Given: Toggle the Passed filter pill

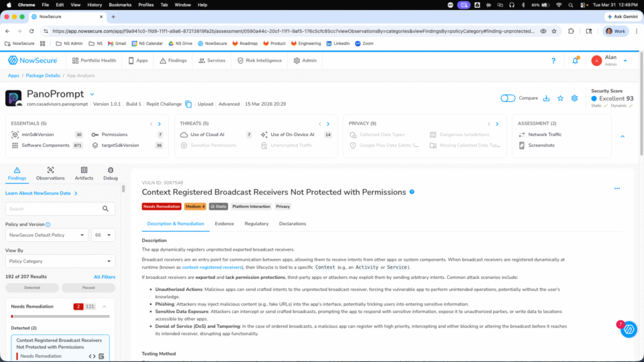Looking at the screenshot, I should click(89, 288).
